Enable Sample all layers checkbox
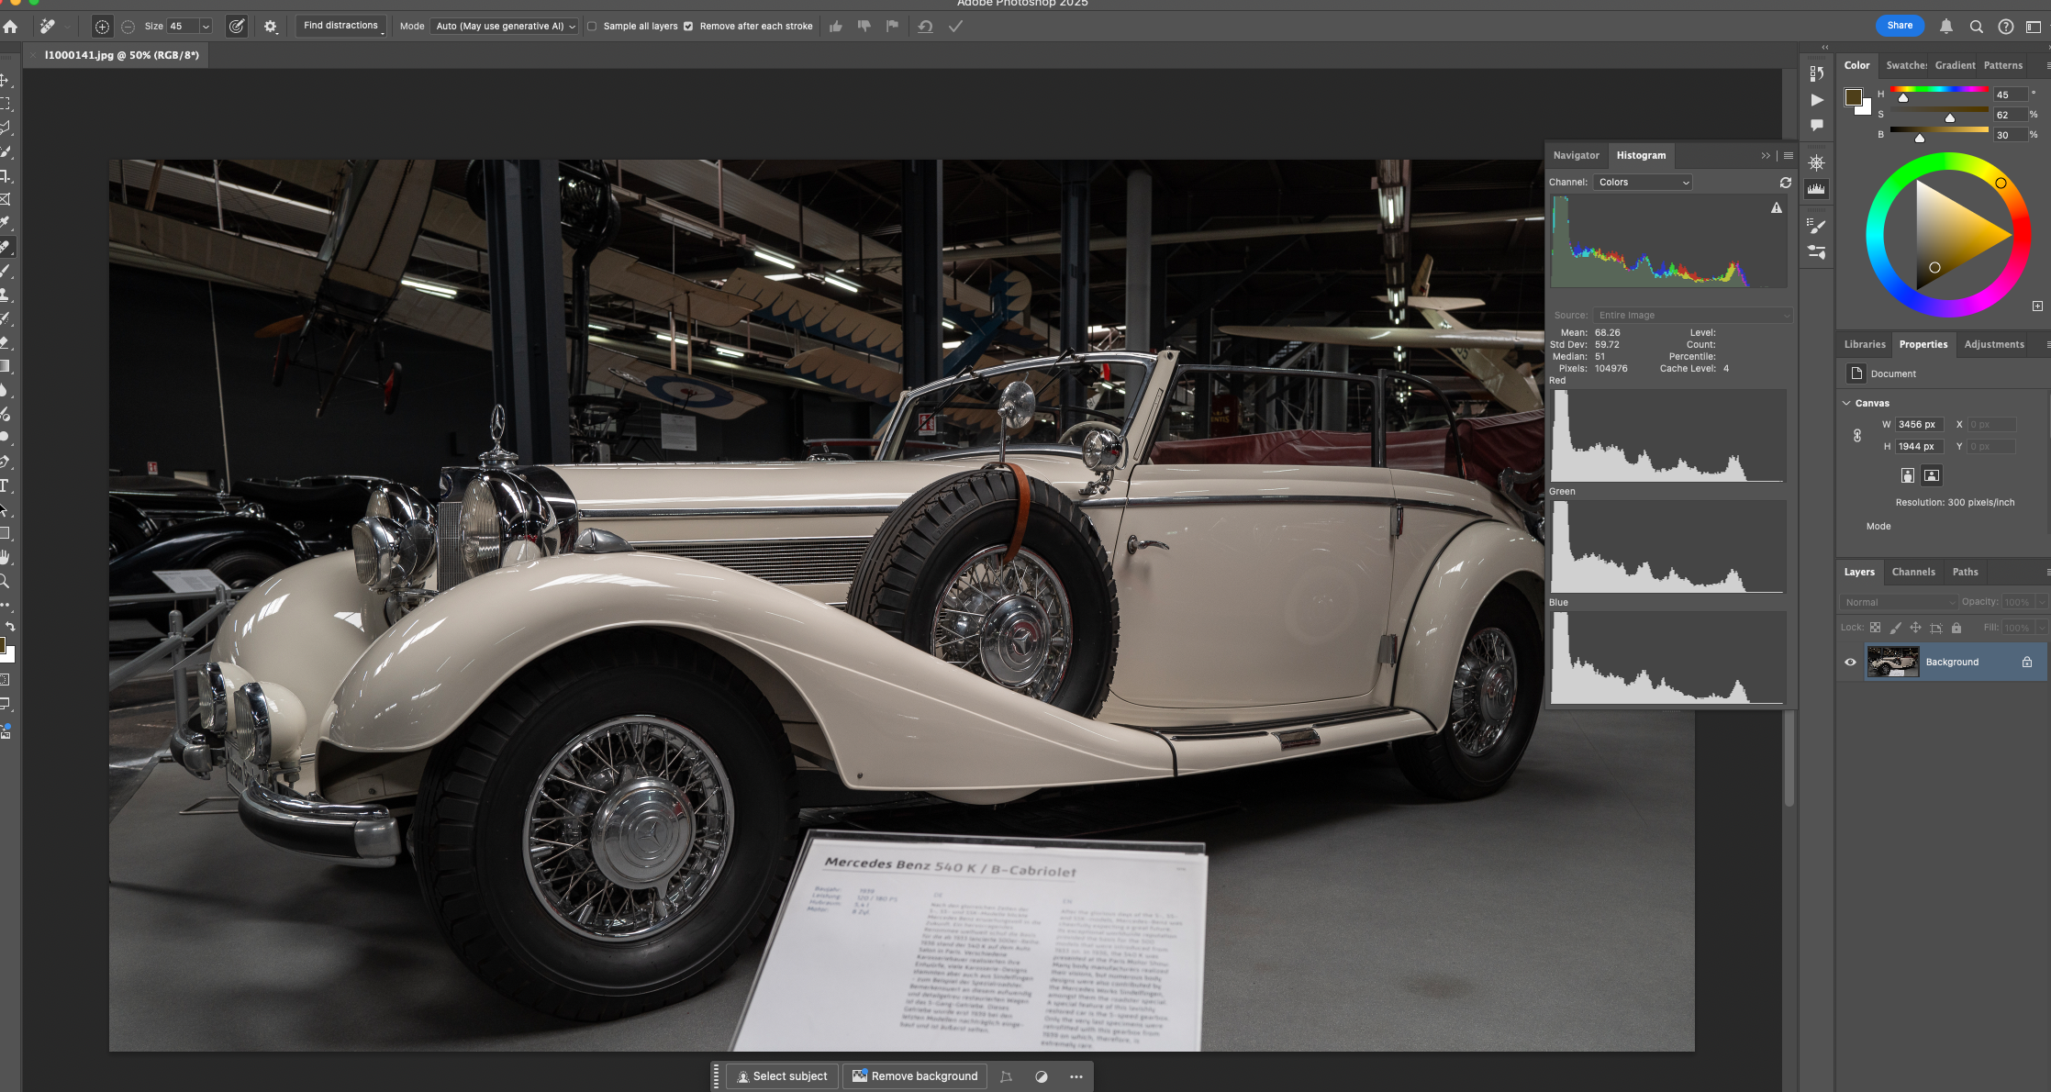Image resolution: width=2051 pixels, height=1092 pixels. (592, 27)
